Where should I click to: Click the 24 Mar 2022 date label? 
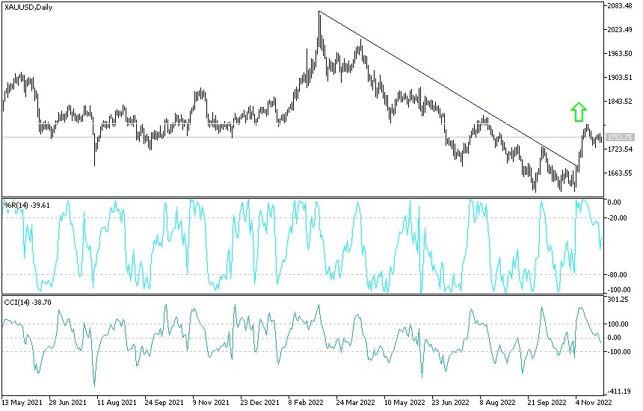point(356,402)
